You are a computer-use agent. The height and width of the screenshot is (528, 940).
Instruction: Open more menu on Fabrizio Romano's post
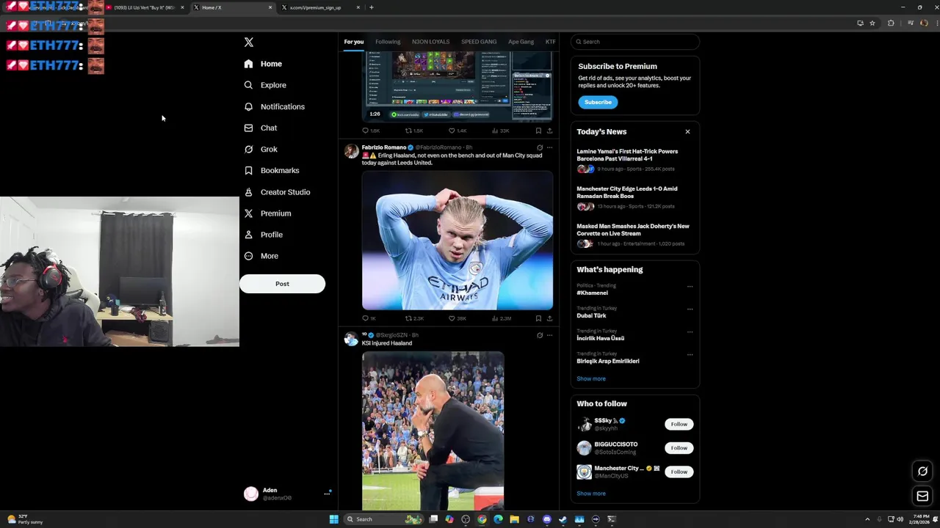549,147
